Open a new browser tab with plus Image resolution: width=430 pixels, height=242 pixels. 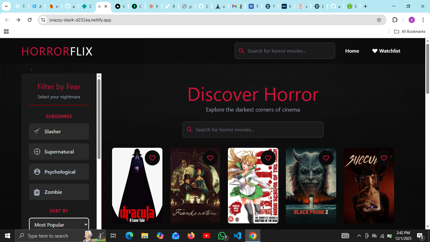point(365,6)
